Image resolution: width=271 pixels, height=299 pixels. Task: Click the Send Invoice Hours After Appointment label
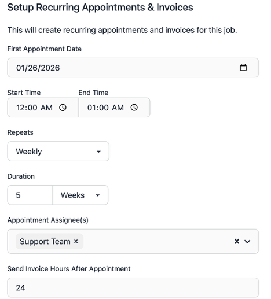(69, 269)
